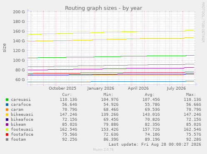This screenshot has height=154, width=207.
Task: Click the footafoce maximum value 75.57G
Action: [x=194, y=134]
